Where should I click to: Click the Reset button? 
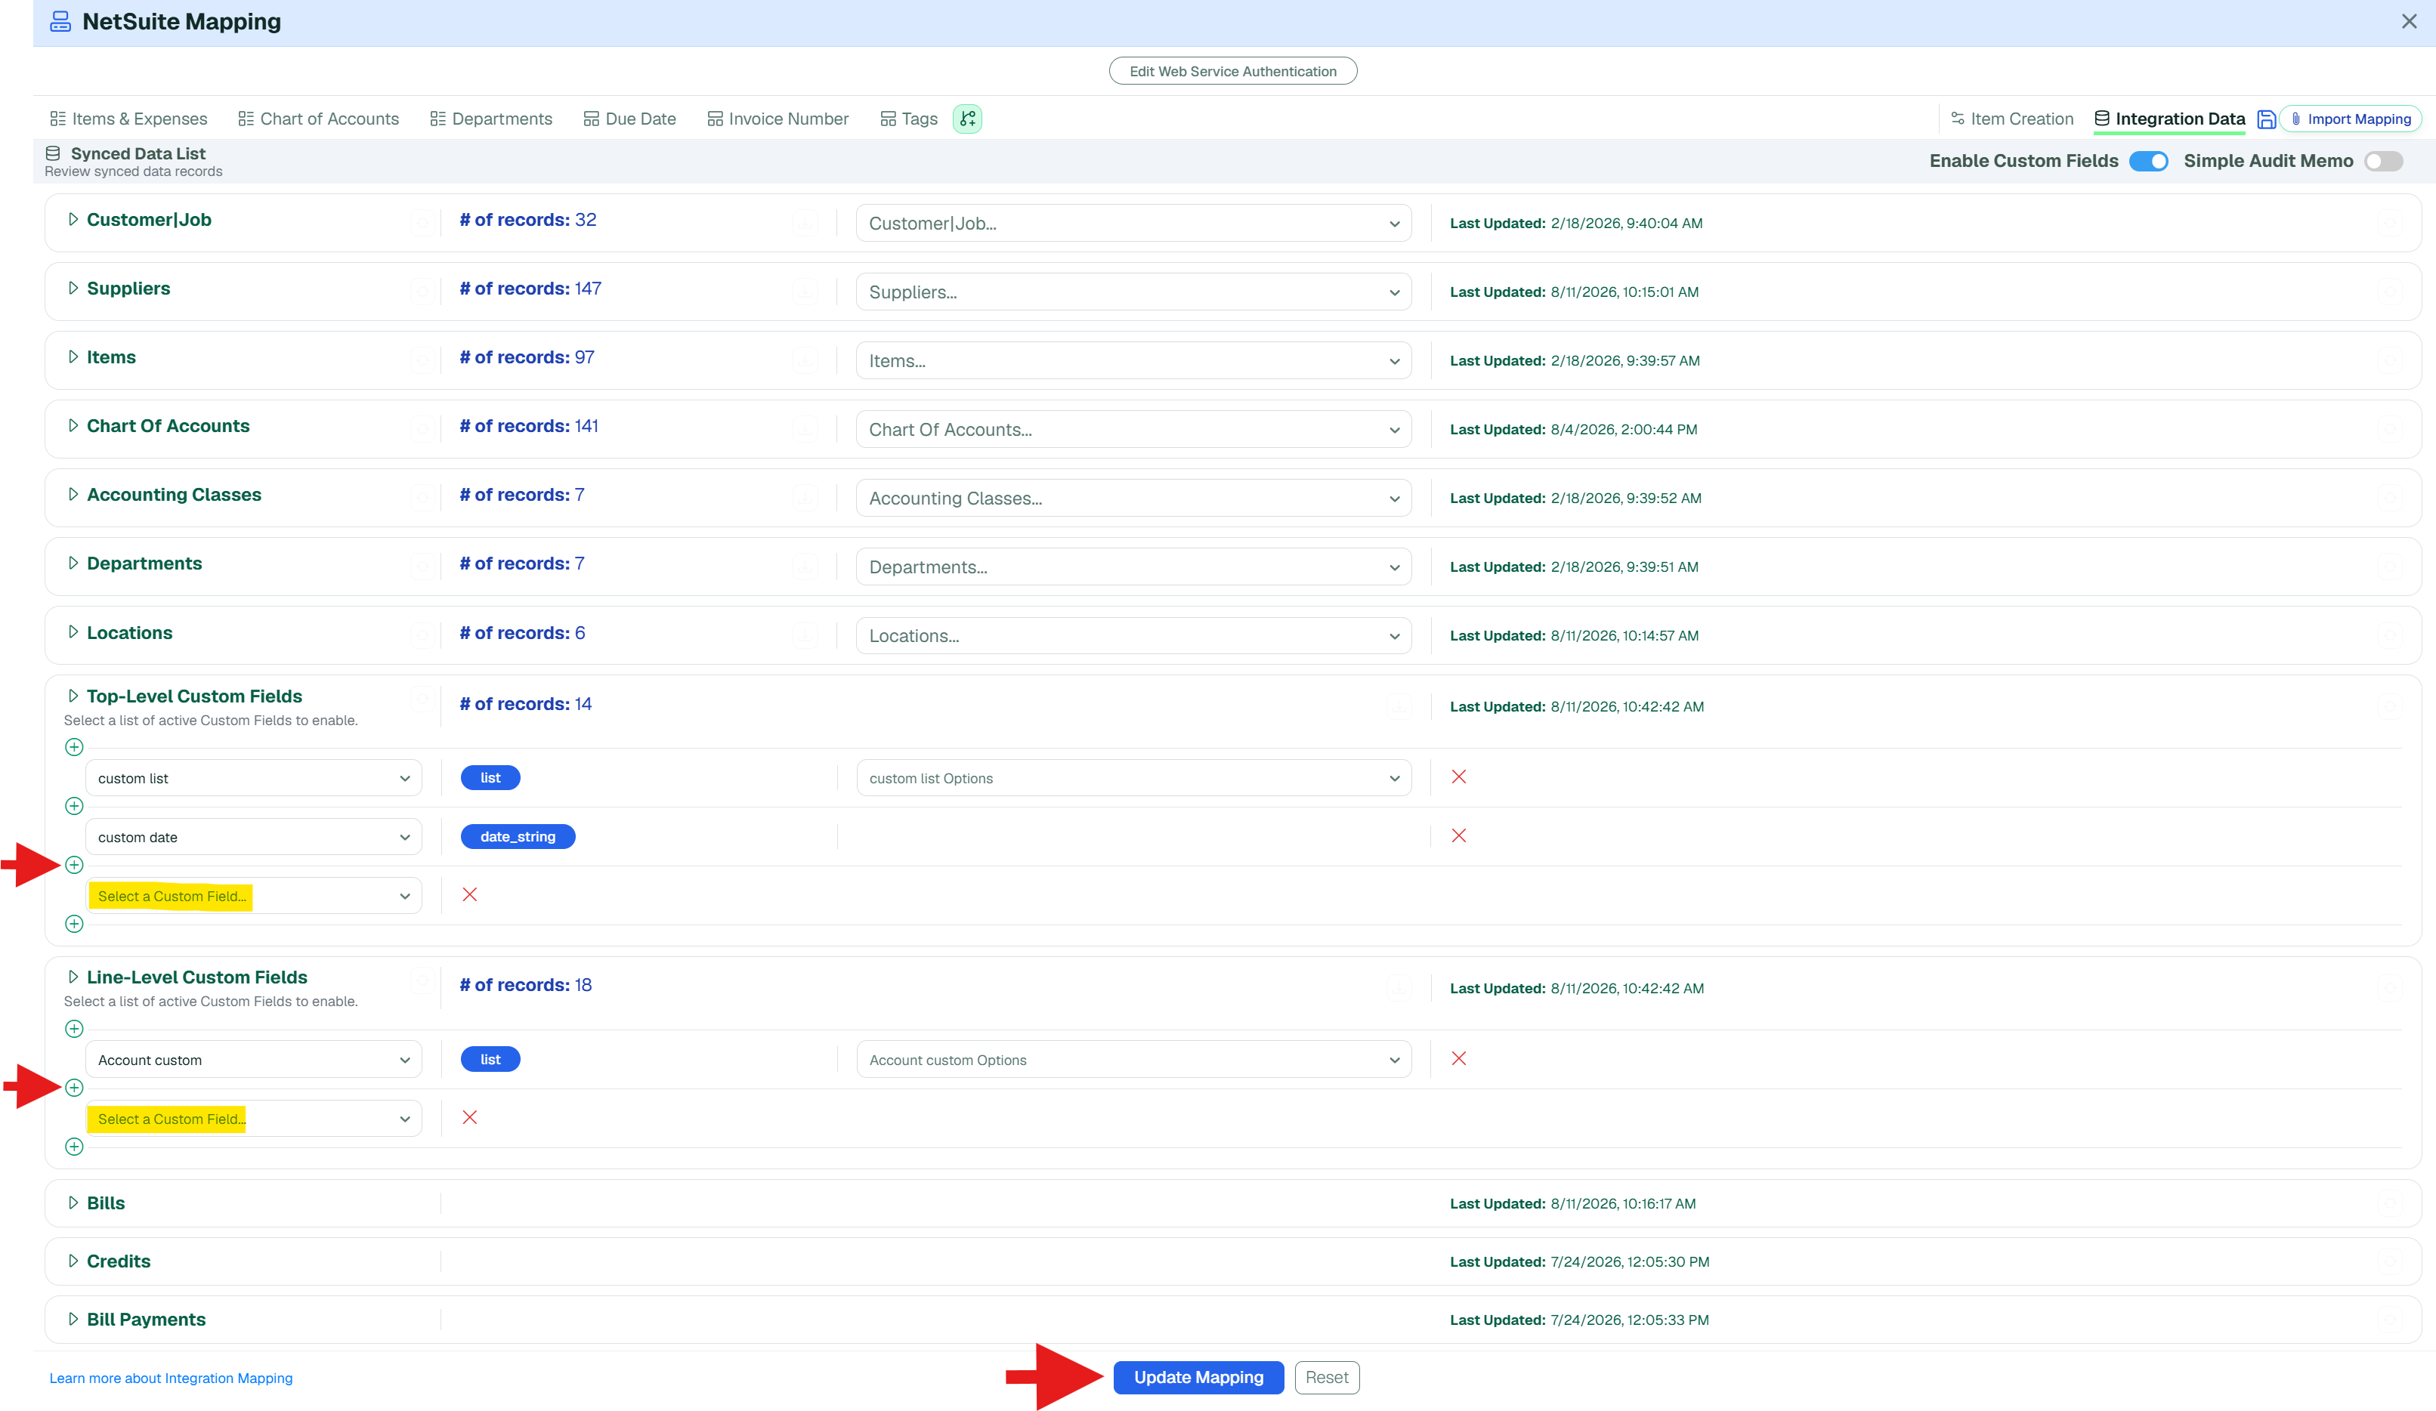(x=1326, y=1377)
